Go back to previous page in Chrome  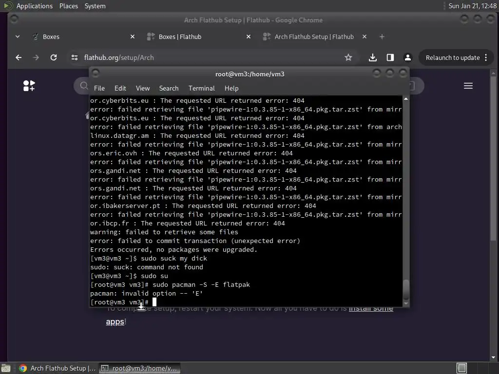[x=19, y=57]
